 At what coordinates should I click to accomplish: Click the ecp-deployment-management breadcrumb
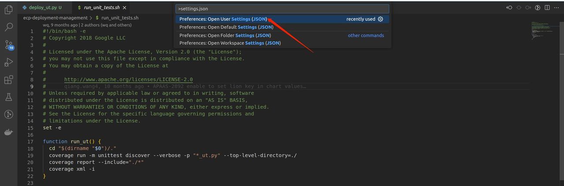(x=55, y=18)
